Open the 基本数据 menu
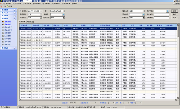The height and width of the screenshot is (109, 180). [27, 3]
